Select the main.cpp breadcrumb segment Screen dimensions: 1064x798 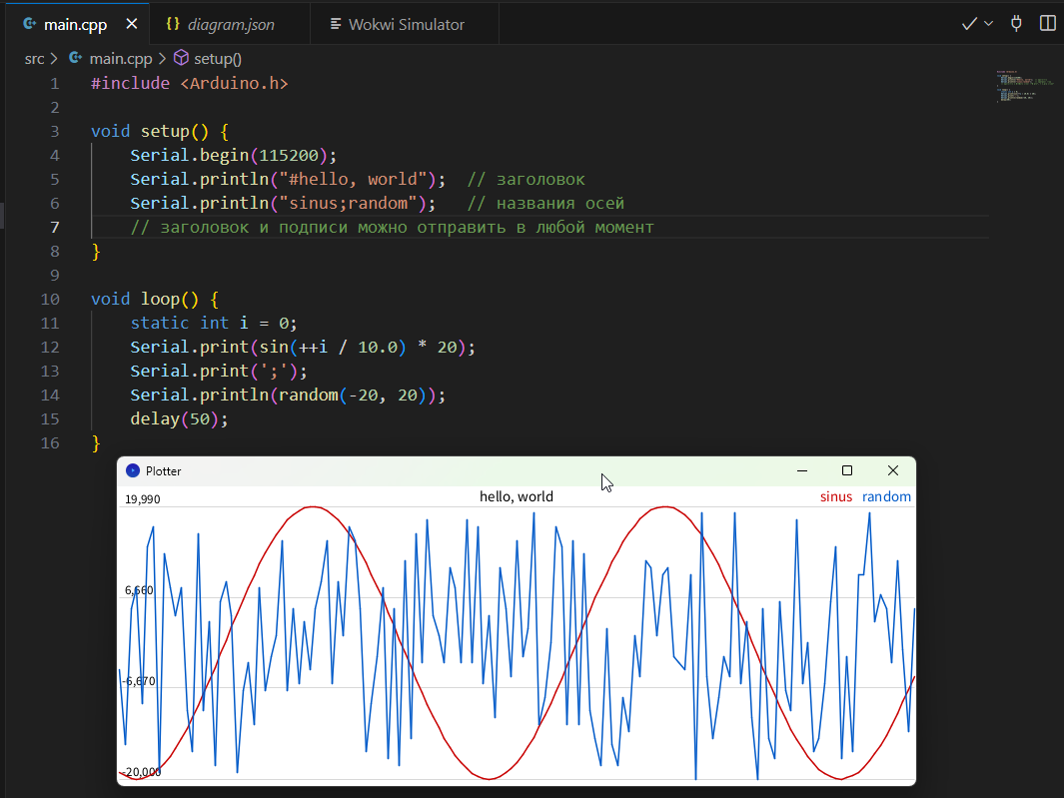point(121,59)
